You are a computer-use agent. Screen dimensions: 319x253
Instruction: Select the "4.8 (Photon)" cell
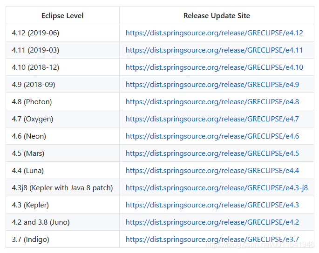coord(63,101)
